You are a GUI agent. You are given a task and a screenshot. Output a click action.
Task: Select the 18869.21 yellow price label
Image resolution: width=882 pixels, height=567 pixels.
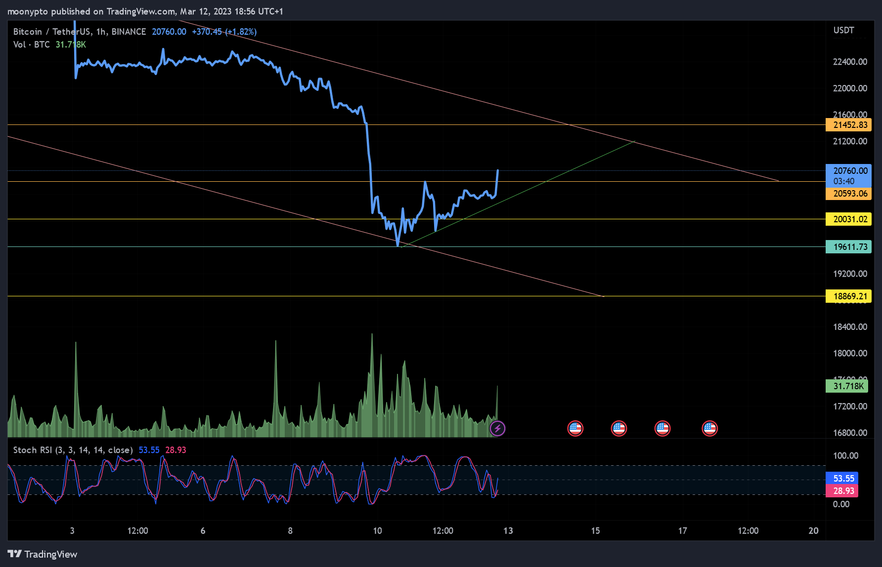[848, 296]
